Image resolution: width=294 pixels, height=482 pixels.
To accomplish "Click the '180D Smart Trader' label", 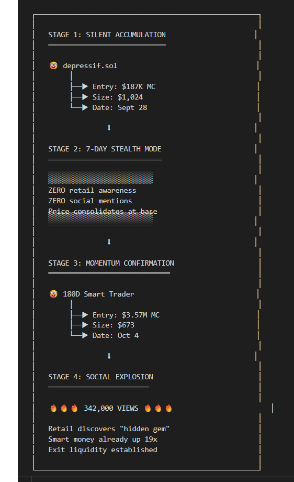I will [98, 294].
